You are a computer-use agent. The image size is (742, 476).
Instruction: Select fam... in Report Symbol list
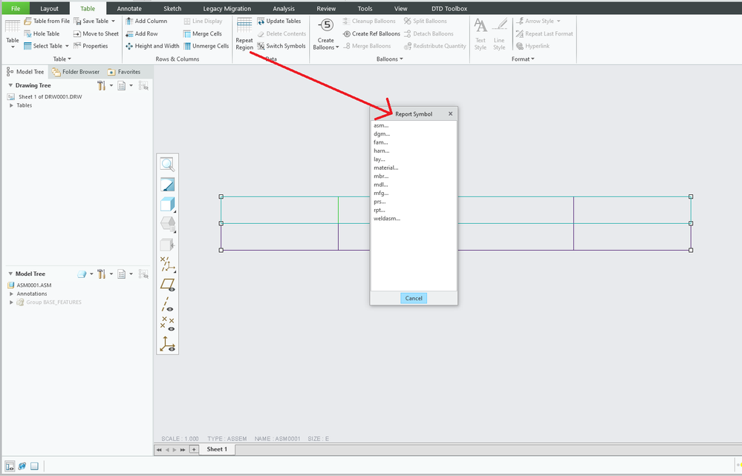pyautogui.click(x=380, y=142)
